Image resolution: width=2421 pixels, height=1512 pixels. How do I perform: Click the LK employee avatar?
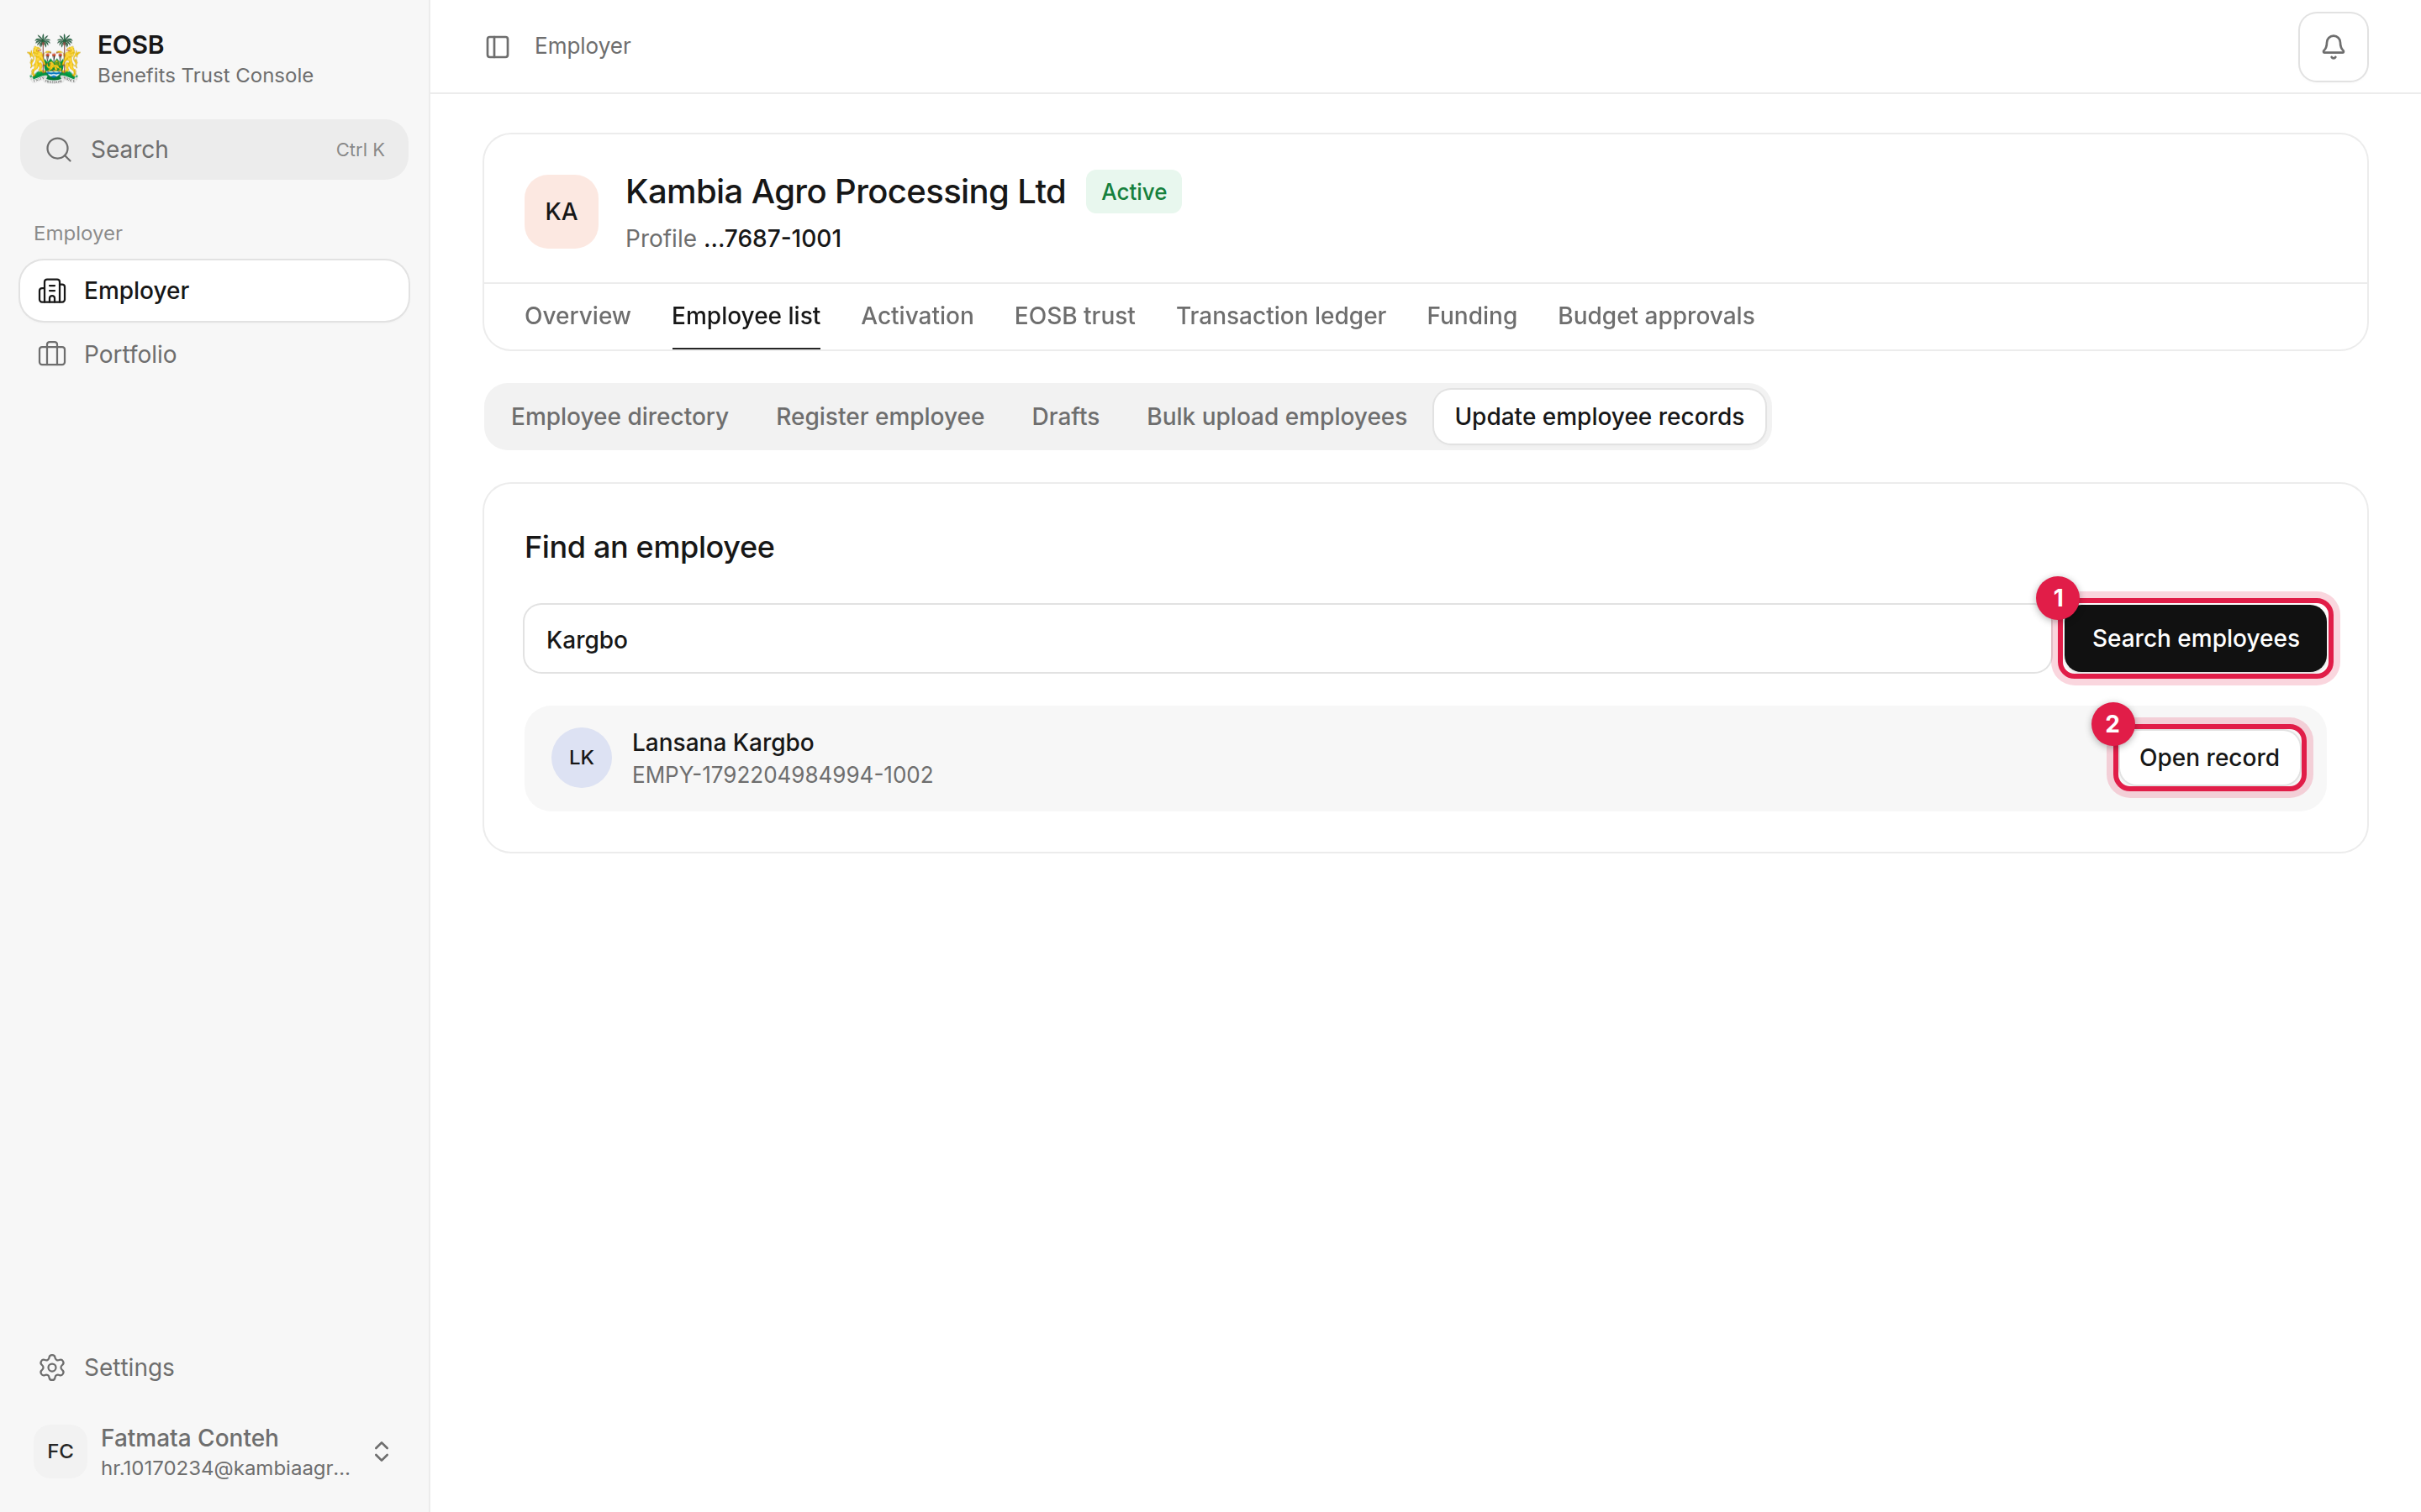[x=581, y=758]
